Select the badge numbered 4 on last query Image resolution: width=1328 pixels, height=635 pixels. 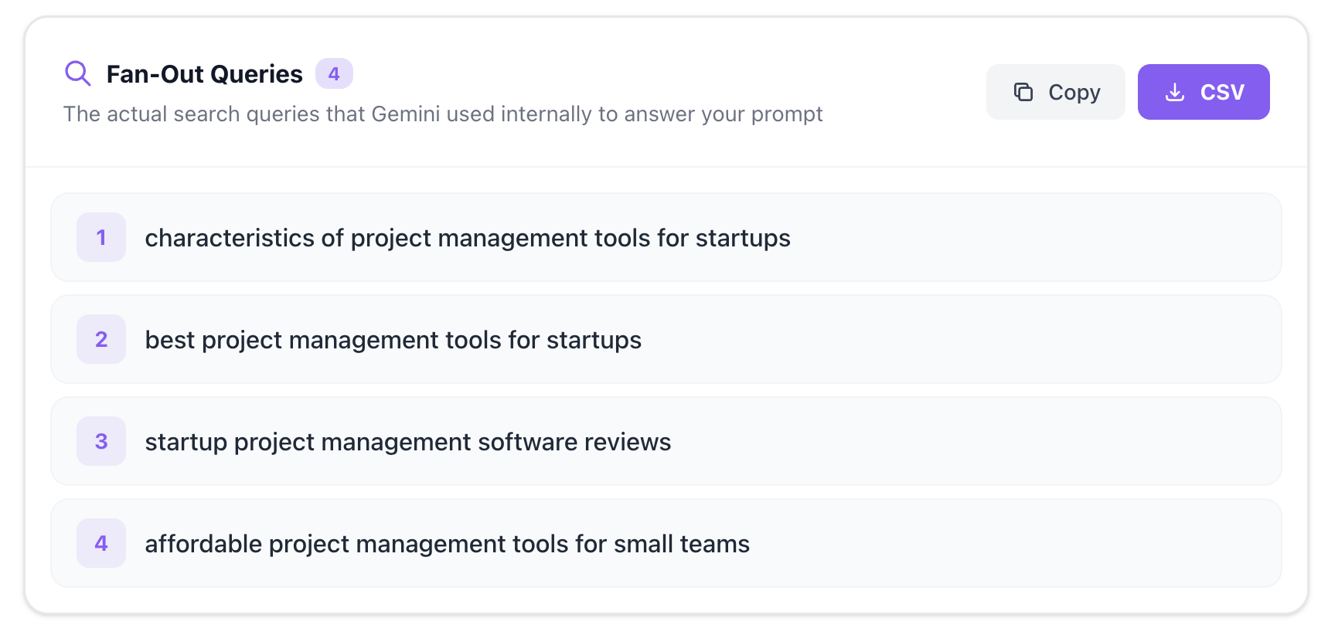click(100, 543)
